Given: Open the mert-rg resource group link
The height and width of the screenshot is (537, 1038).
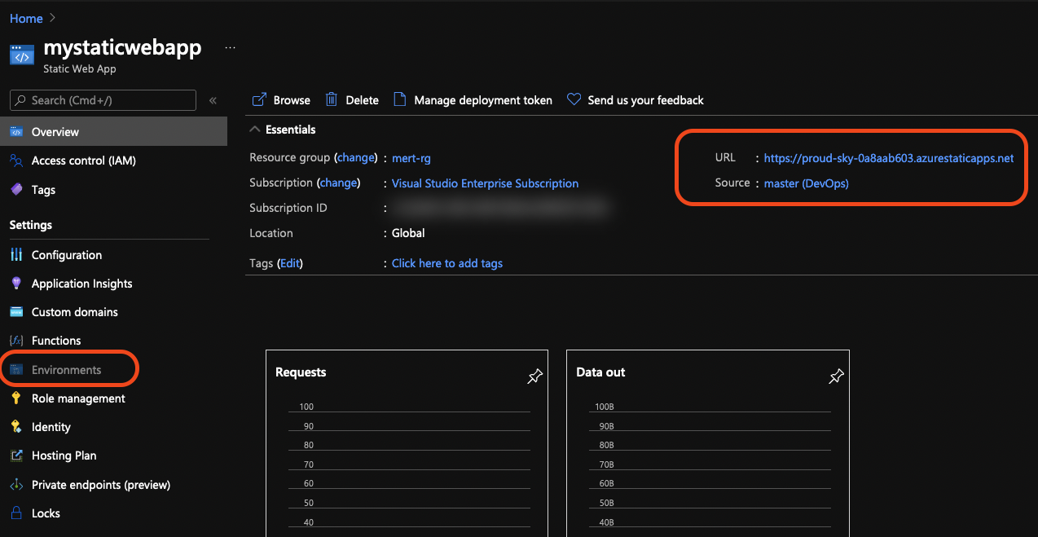Looking at the screenshot, I should coord(411,158).
